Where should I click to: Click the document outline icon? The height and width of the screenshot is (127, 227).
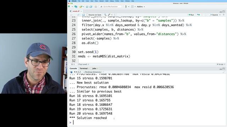pos(223,15)
